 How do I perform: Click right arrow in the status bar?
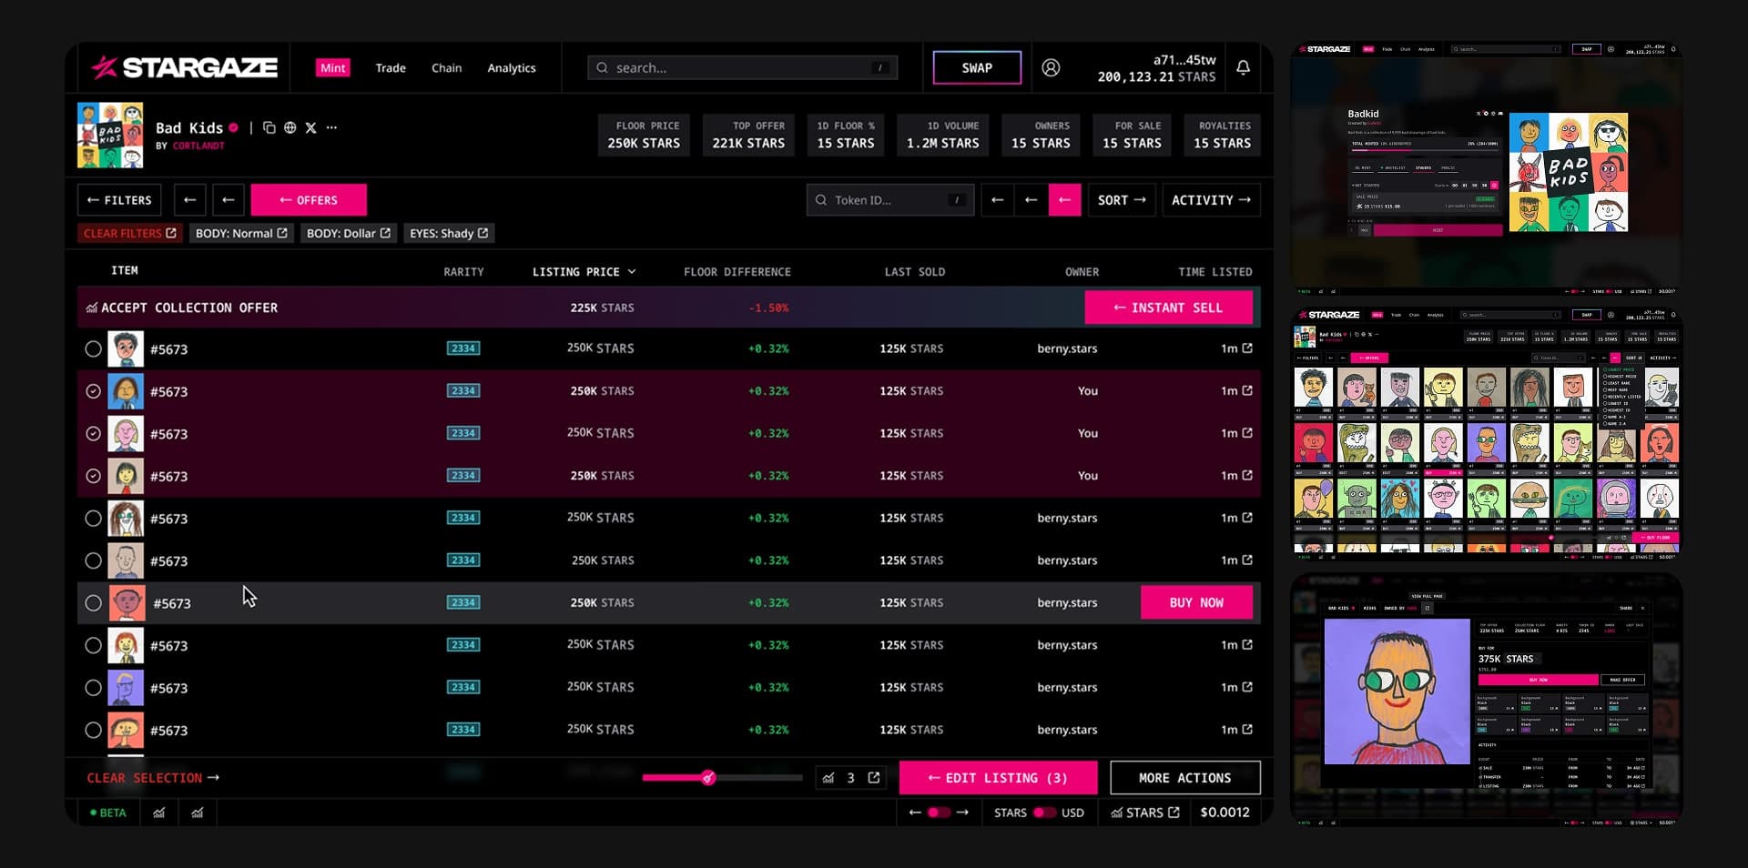click(962, 812)
